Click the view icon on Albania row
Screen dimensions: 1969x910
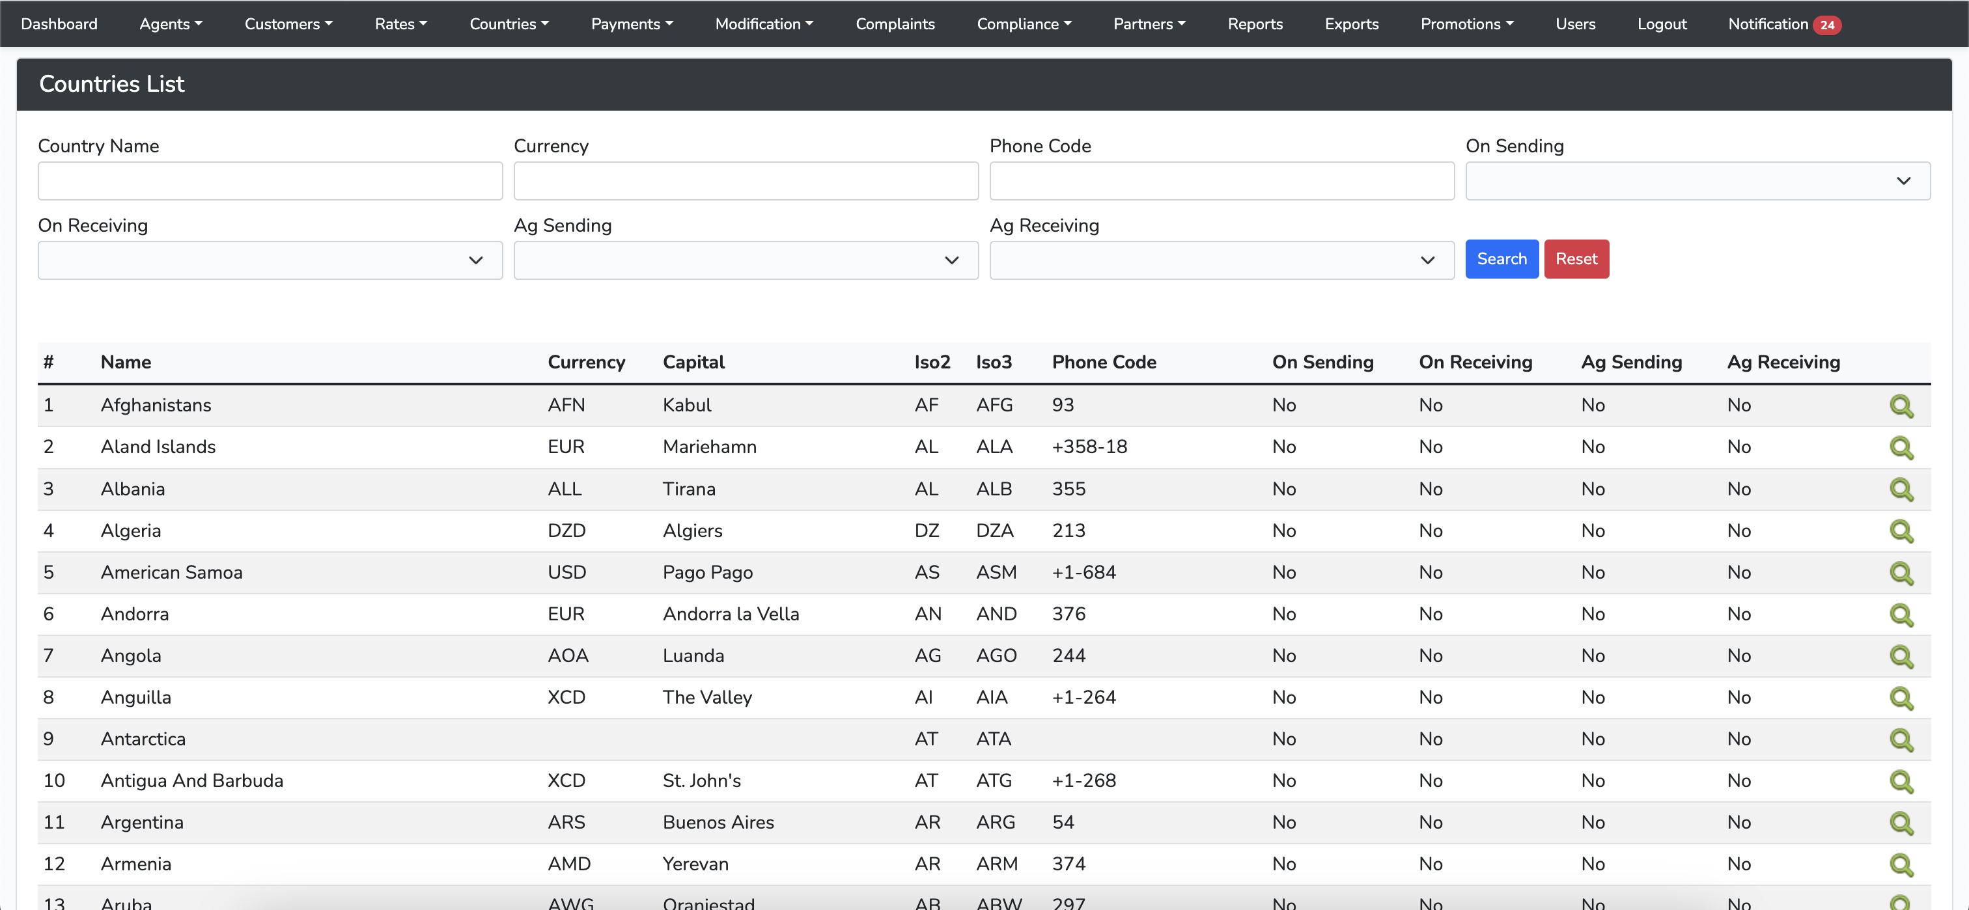tap(1901, 489)
